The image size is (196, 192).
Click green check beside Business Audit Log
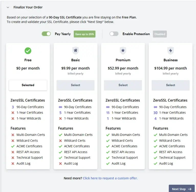point(155,164)
